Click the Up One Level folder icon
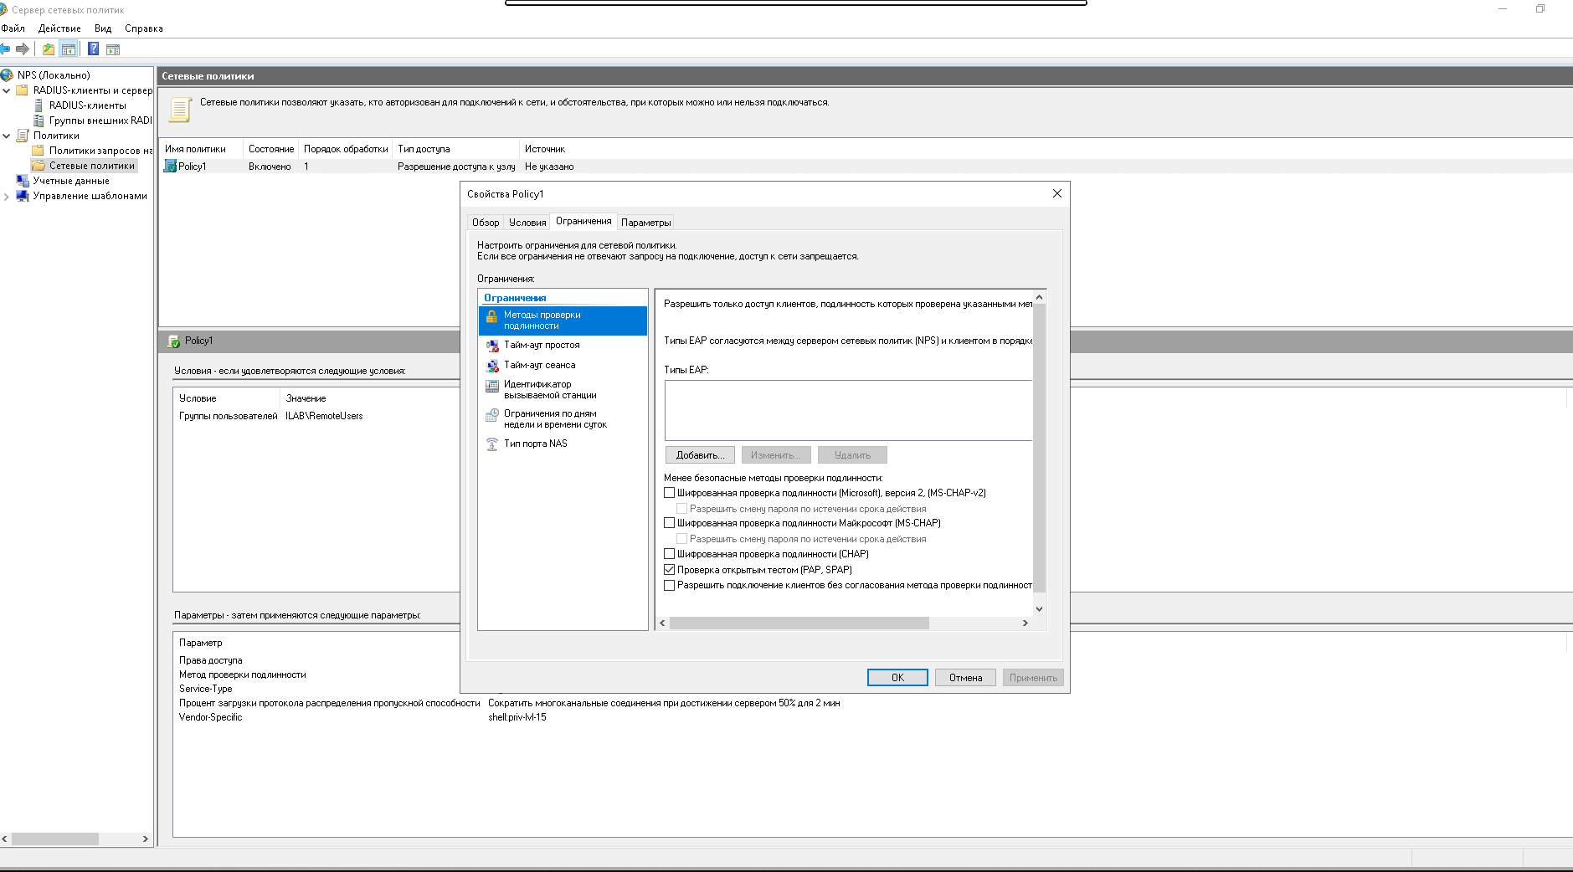 49,49
